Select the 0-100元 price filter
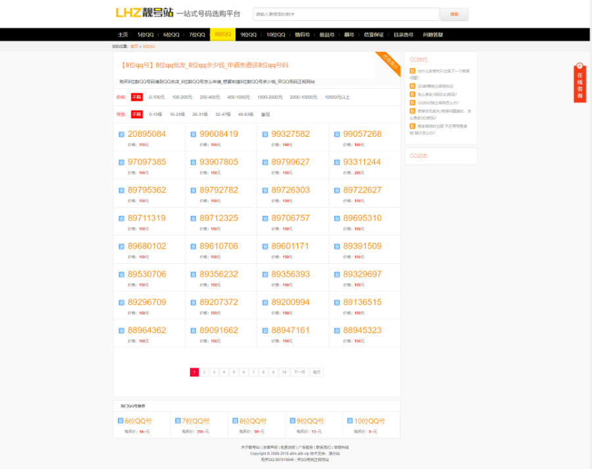Screen dimensions: 592x469 157,97
